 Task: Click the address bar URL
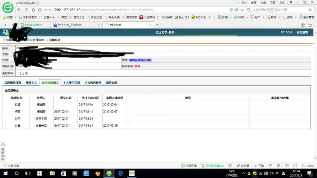tap(98, 10)
